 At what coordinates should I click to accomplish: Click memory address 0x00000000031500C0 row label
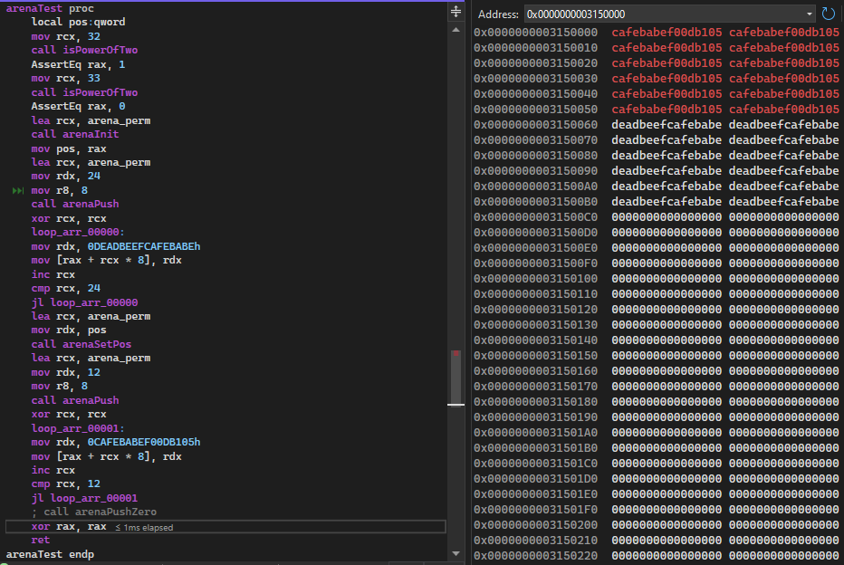click(535, 216)
